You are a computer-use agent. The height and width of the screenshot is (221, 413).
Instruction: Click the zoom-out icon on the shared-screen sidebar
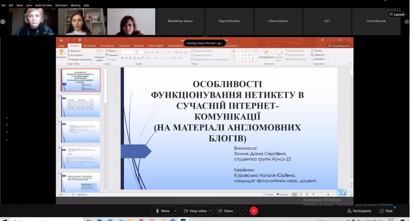7,140
